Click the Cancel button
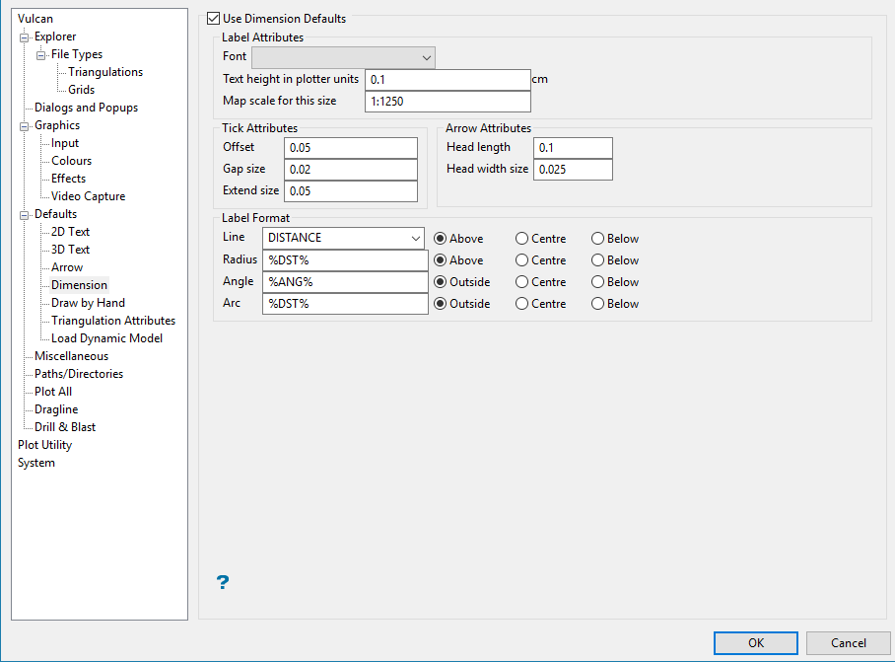 pos(848,643)
